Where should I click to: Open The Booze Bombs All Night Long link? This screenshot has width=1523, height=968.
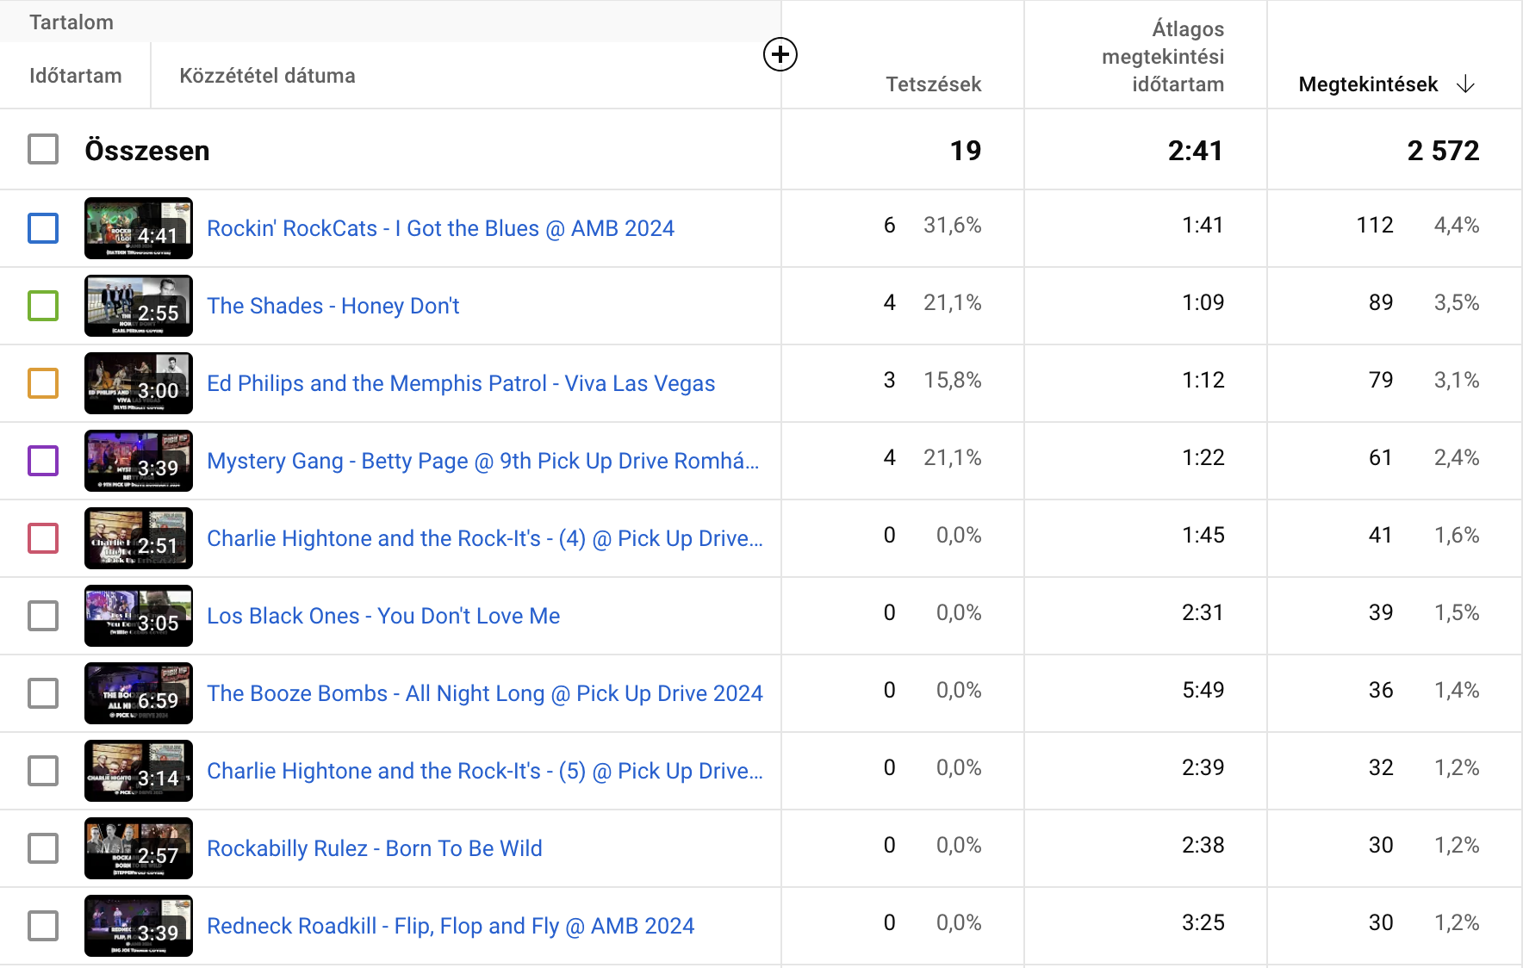(x=484, y=693)
